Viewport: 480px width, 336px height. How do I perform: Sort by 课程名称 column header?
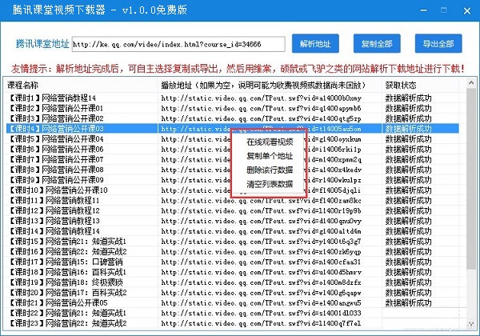click(x=81, y=85)
